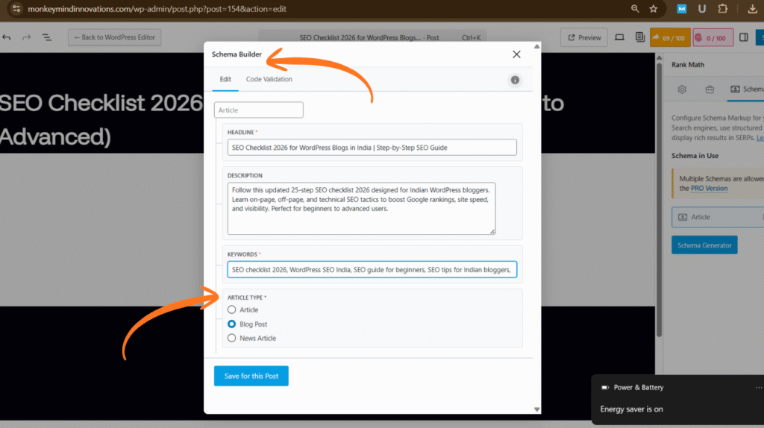This screenshot has height=428, width=764.
Task: Open the browser Extensions puzzle icon
Action: pos(722,9)
